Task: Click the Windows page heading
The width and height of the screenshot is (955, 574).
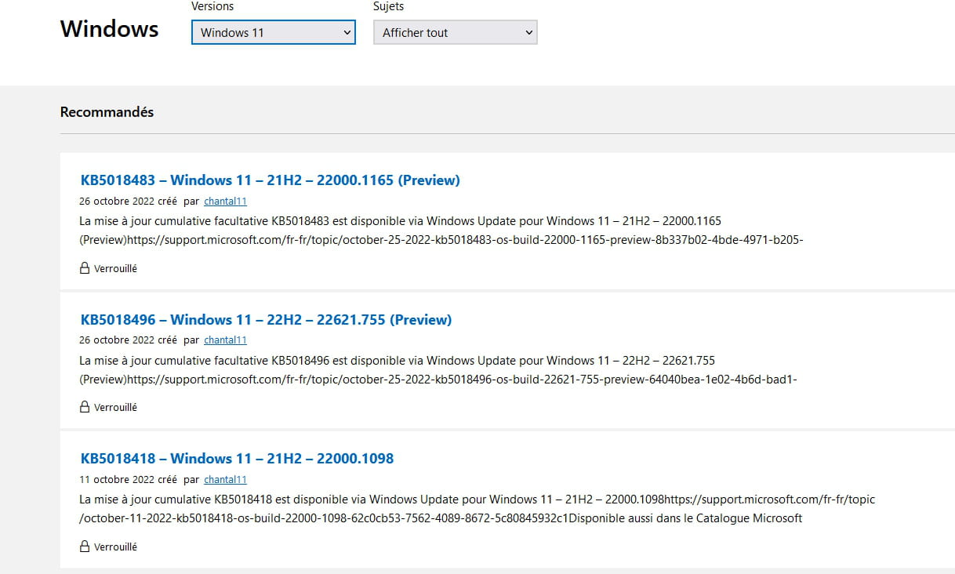Action: click(109, 29)
